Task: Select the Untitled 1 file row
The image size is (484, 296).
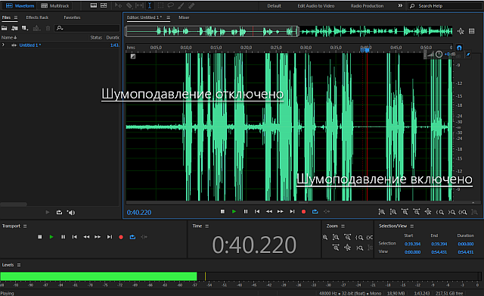Action: tap(60, 45)
